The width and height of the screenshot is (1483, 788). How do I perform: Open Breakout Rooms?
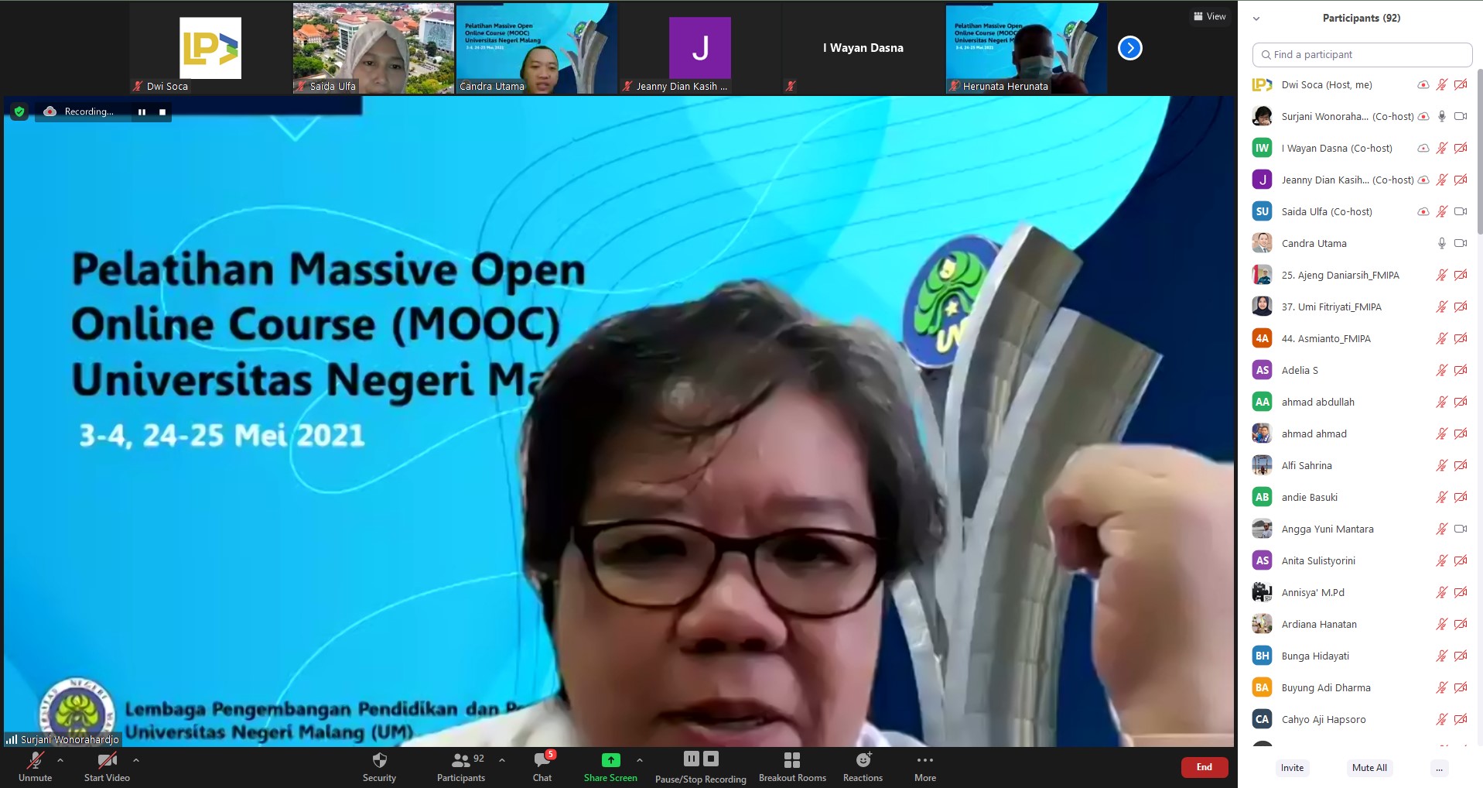click(792, 766)
